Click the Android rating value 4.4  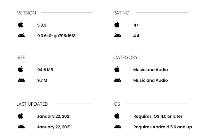136,36
